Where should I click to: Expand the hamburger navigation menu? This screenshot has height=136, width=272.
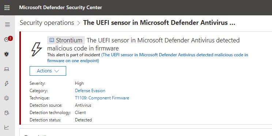click(x=7, y=25)
